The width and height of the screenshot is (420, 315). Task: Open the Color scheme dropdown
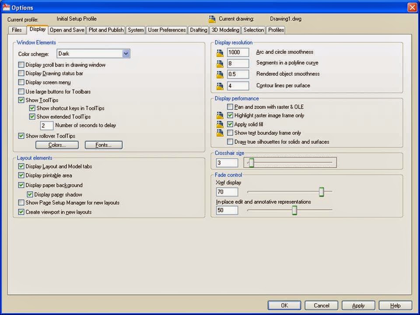(x=126, y=53)
